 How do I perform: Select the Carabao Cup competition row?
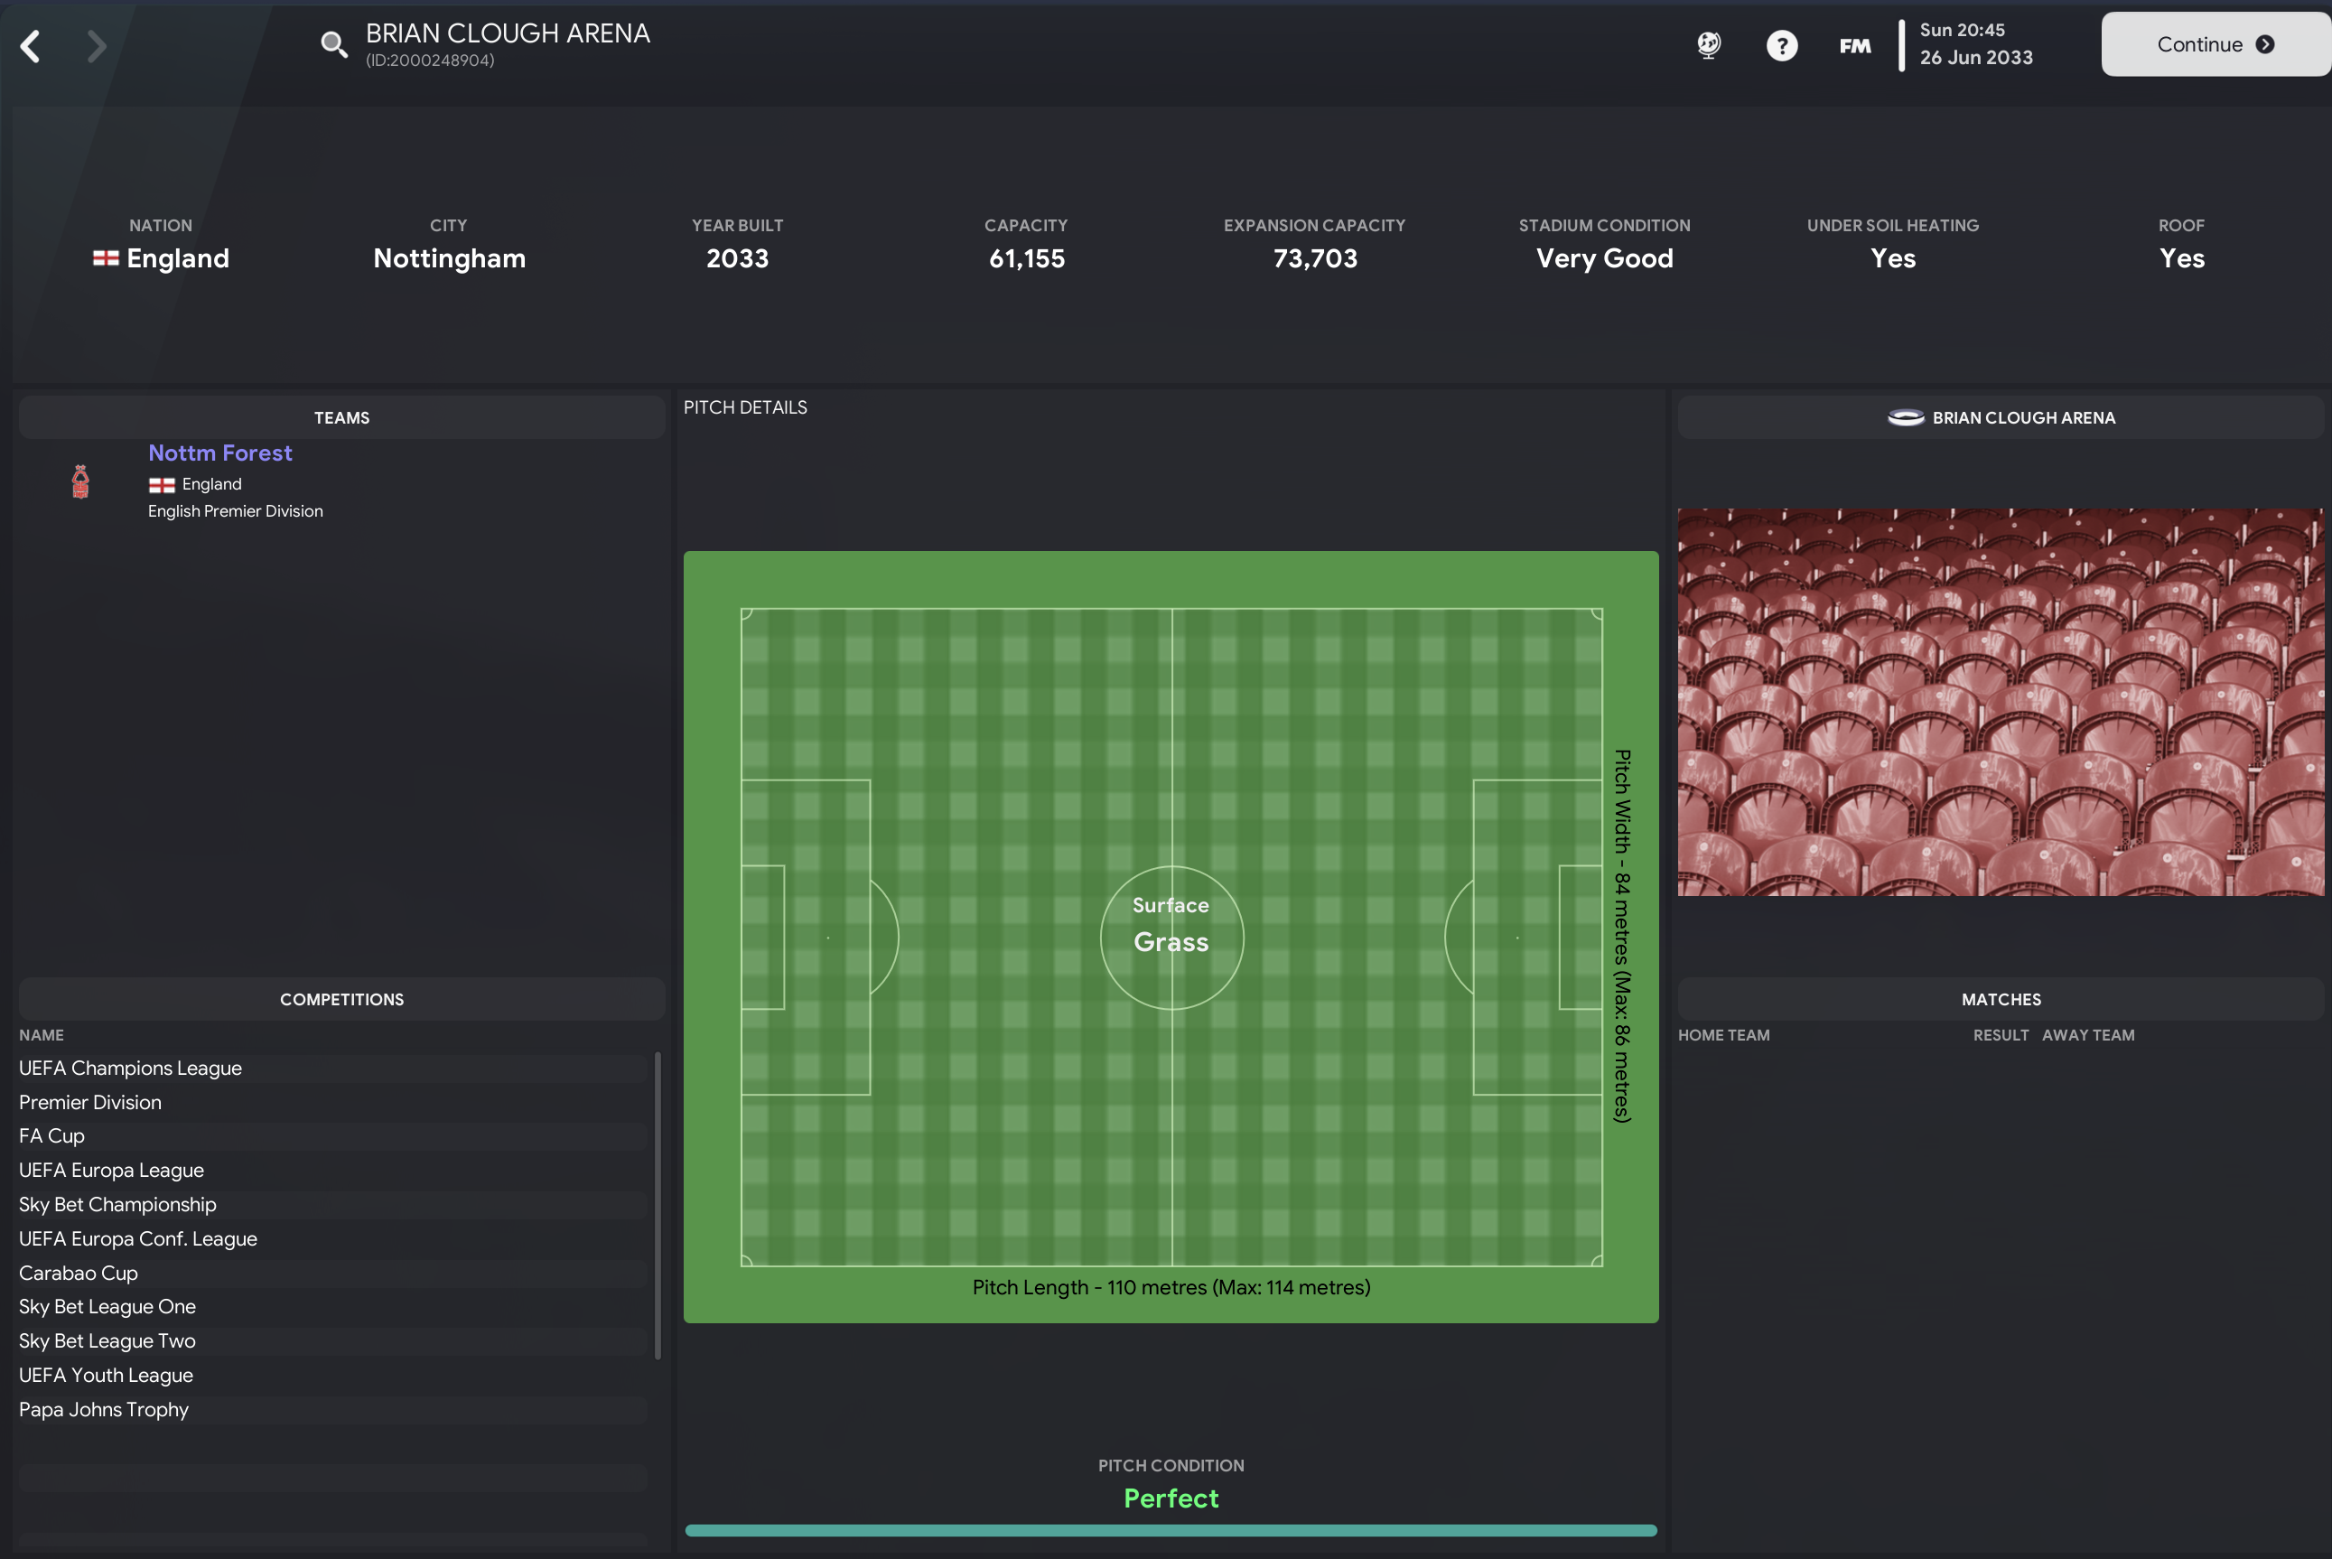tap(79, 1273)
